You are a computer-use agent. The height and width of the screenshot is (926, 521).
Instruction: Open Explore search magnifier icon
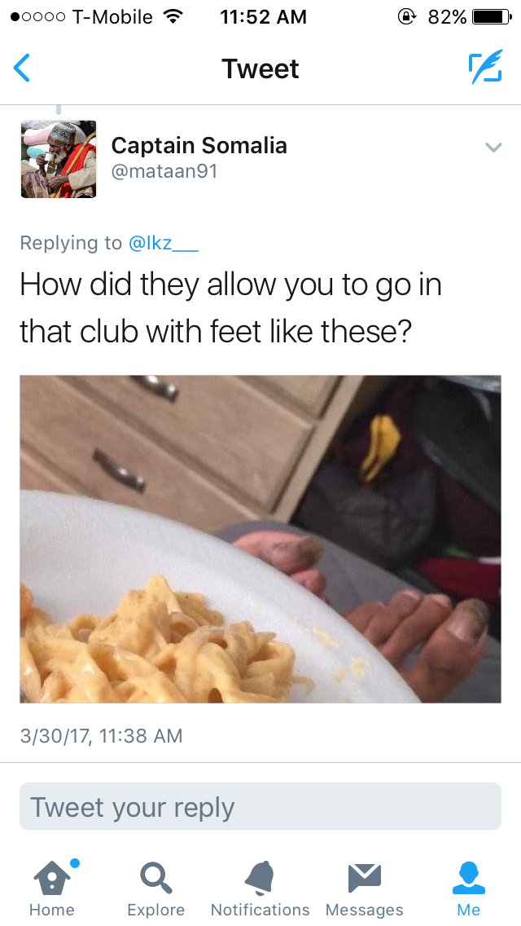[x=155, y=878]
